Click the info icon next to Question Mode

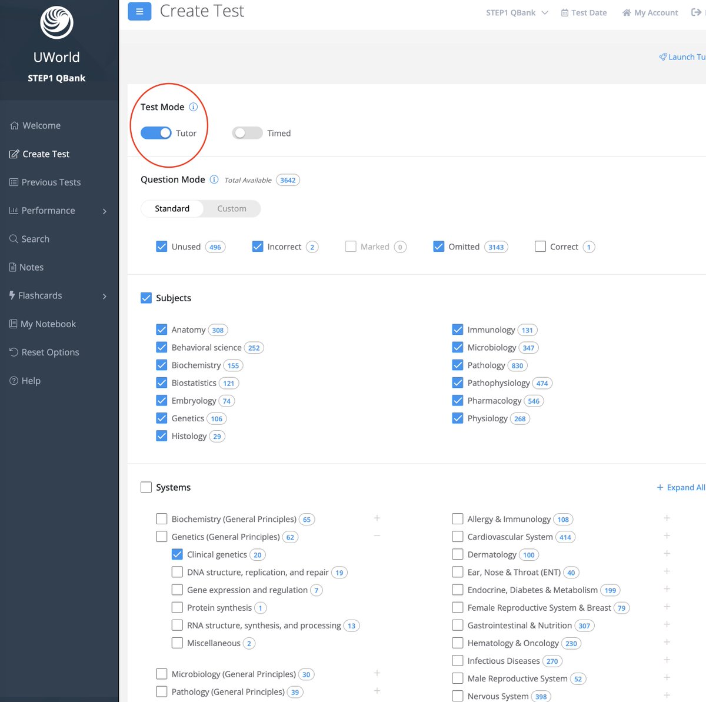tap(214, 179)
